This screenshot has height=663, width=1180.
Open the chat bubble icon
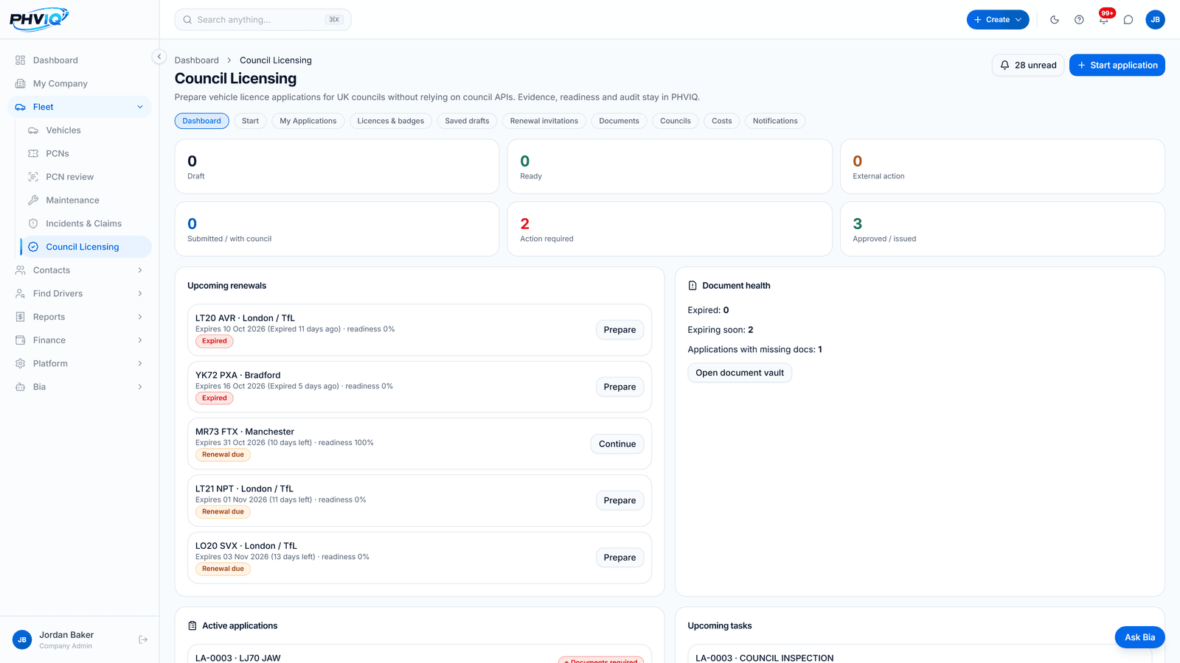pyautogui.click(x=1128, y=20)
